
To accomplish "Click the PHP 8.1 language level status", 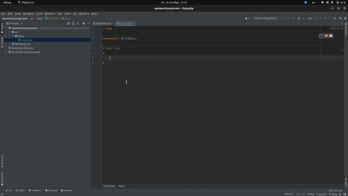I will point(289,194).
